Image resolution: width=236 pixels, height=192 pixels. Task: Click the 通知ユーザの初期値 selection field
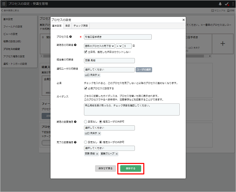(109, 70)
